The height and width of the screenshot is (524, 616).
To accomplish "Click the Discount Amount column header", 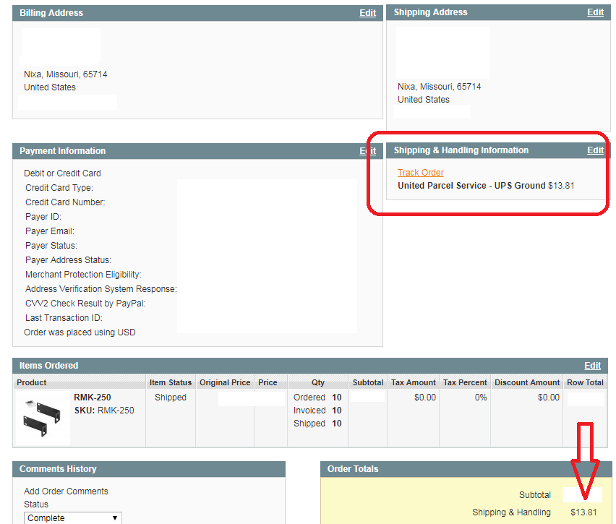I will click(x=527, y=382).
